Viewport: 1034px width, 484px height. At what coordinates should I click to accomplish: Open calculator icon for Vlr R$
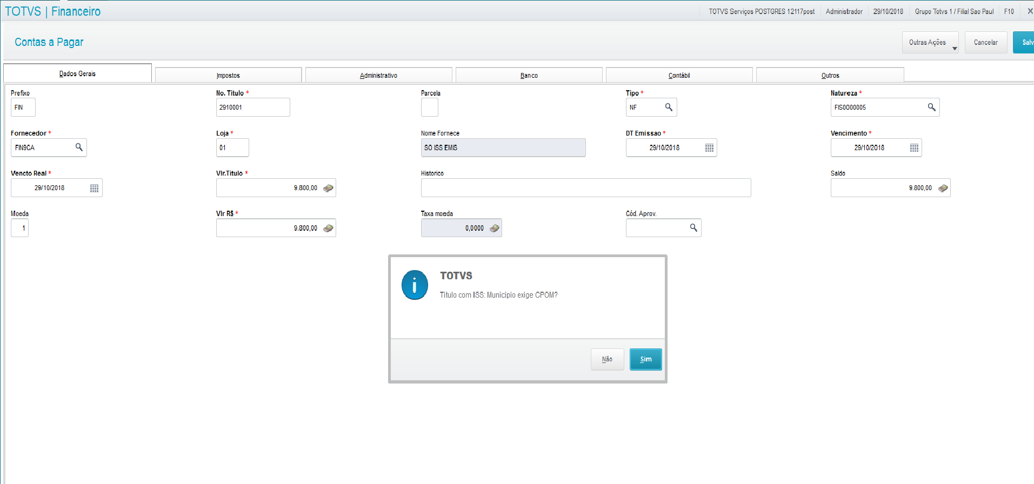pyautogui.click(x=328, y=228)
